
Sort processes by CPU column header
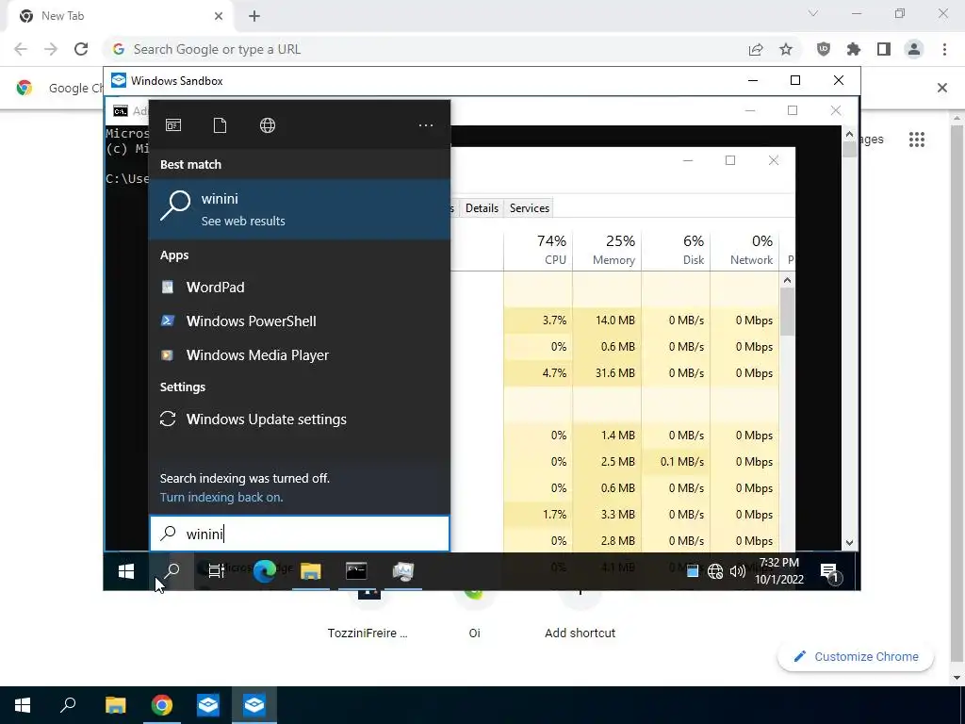pyautogui.click(x=538, y=250)
